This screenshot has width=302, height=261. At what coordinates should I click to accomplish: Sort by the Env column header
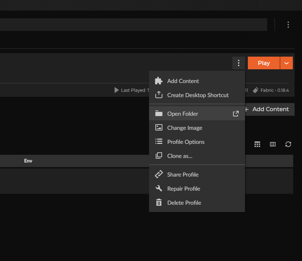pyautogui.click(x=28, y=161)
